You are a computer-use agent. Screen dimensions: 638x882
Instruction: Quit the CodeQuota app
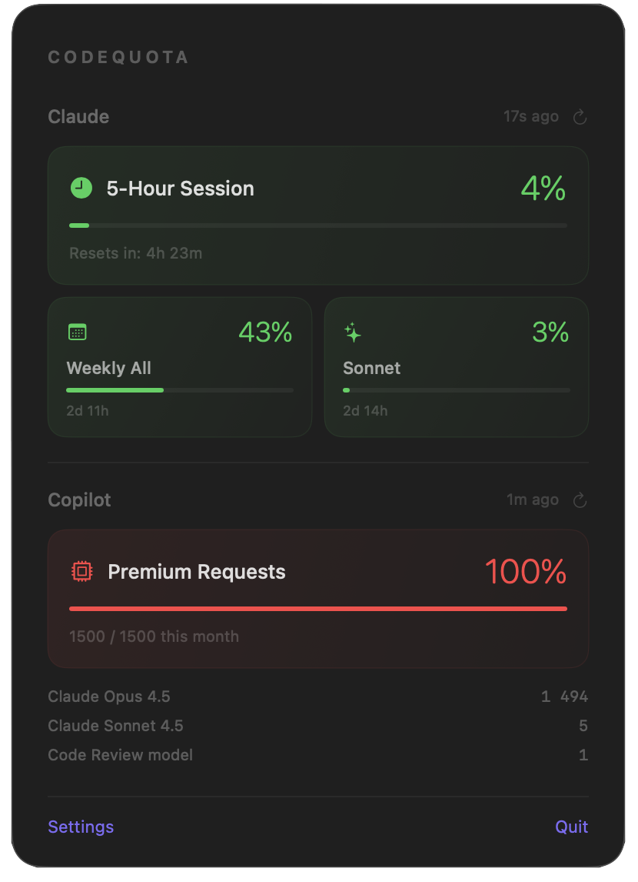tap(571, 826)
